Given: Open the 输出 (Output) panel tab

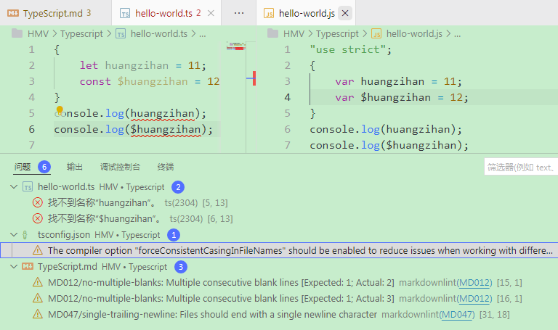Looking at the screenshot, I should pyautogui.click(x=74, y=167).
